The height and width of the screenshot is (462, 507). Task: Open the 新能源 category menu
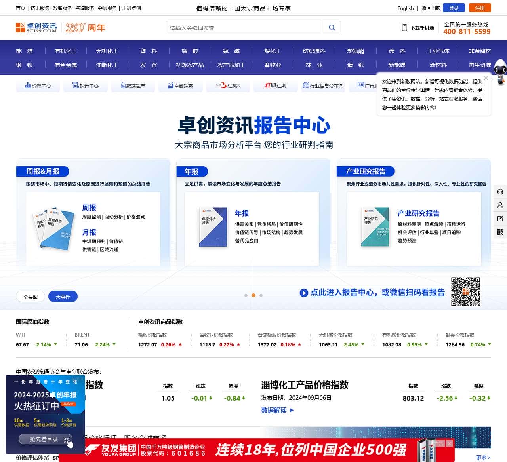click(397, 65)
